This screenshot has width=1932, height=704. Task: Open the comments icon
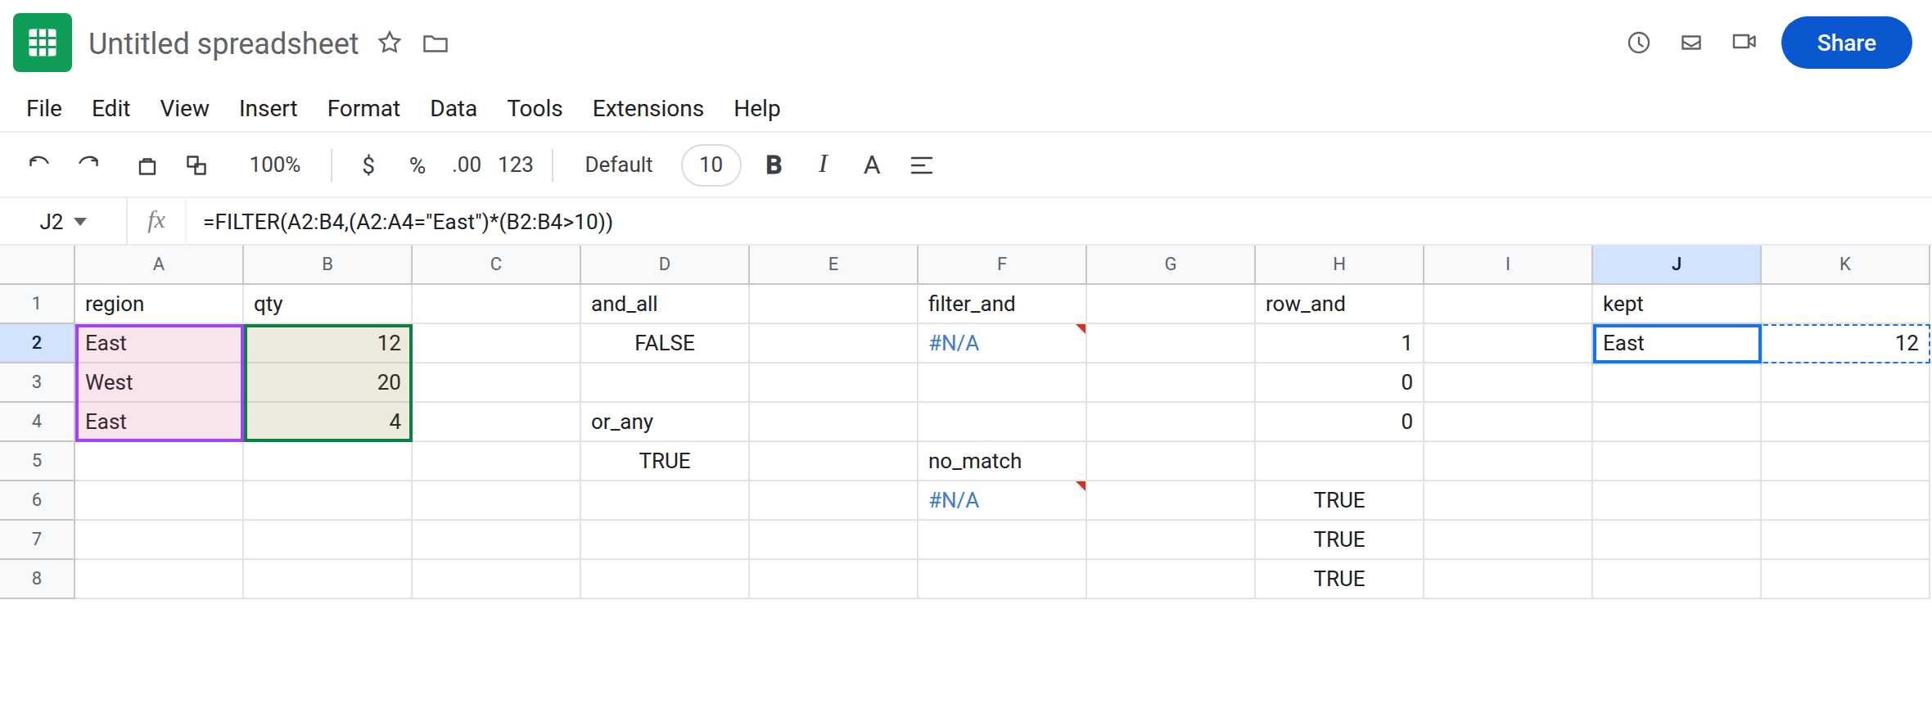[1691, 43]
